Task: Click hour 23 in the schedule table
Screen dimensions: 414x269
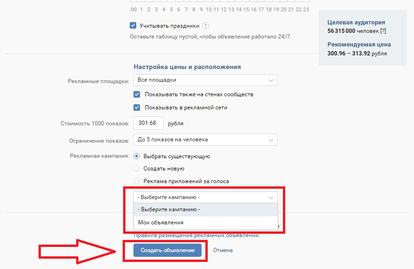Action: click(306, 9)
